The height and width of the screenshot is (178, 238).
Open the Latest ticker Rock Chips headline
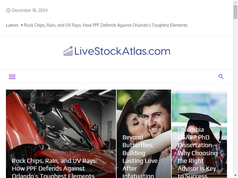(x=106, y=25)
